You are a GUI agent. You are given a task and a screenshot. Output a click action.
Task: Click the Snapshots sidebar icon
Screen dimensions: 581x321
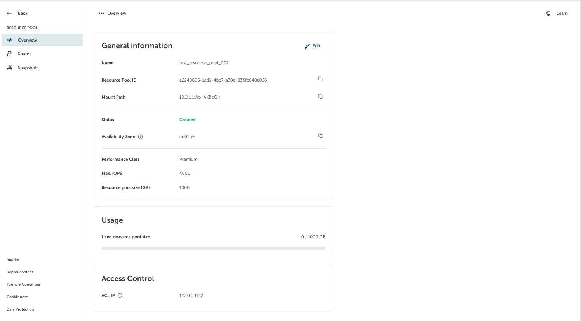(10, 68)
